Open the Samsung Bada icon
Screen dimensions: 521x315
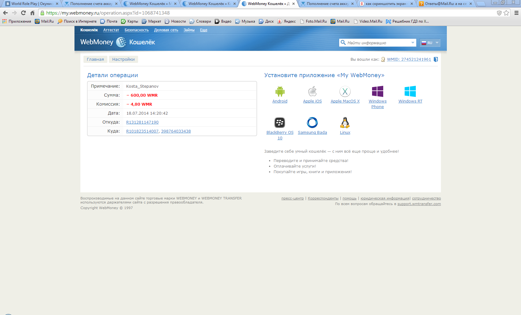coord(312,123)
